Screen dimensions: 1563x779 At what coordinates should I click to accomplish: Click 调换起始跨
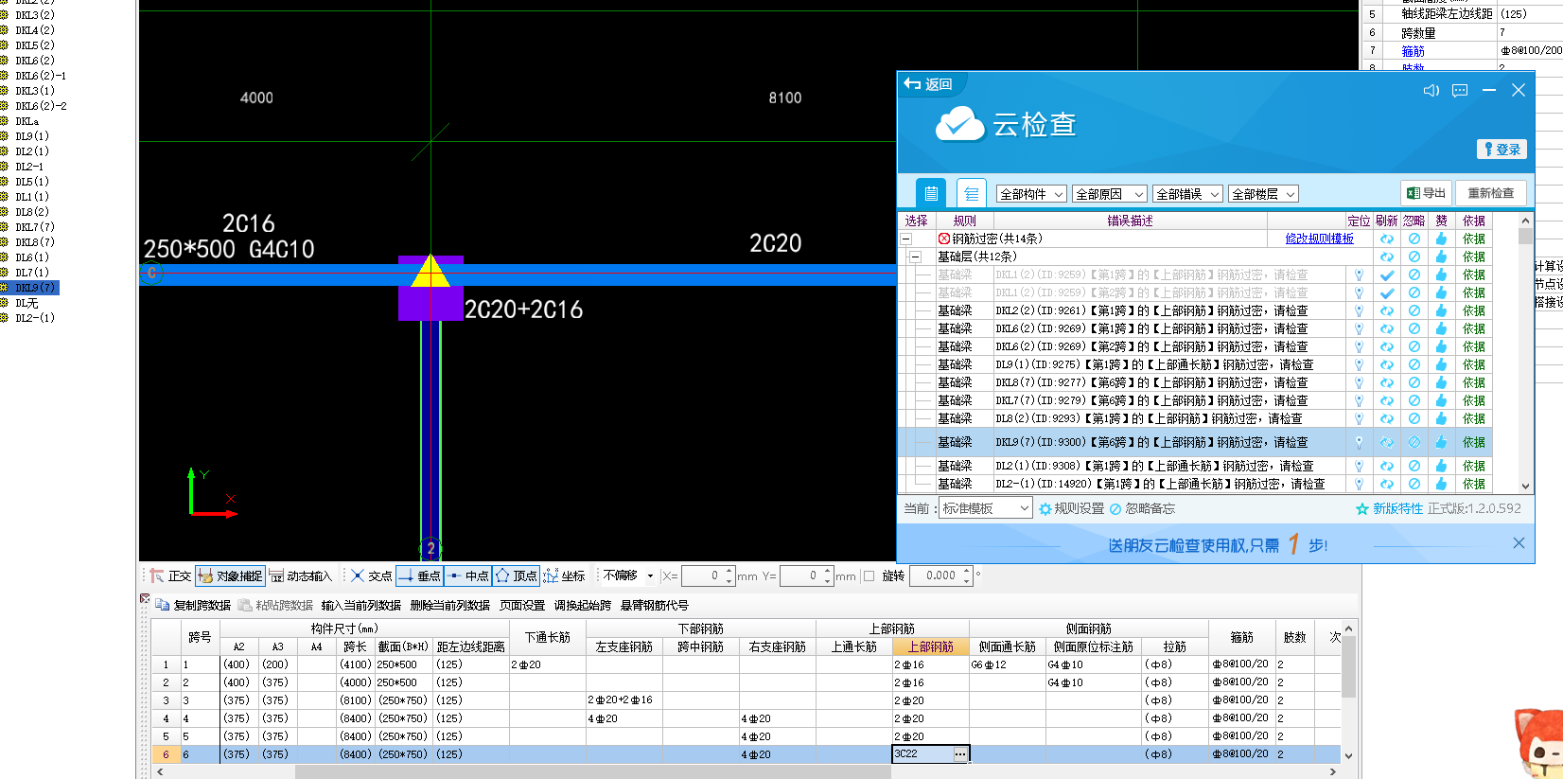click(x=583, y=605)
